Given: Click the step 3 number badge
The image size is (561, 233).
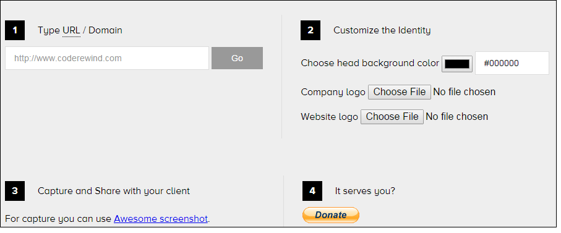Looking at the screenshot, I should 15,191.
